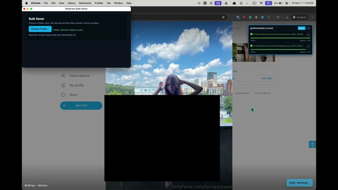
Task: Open the help question mark bubble
Action: 312,144
